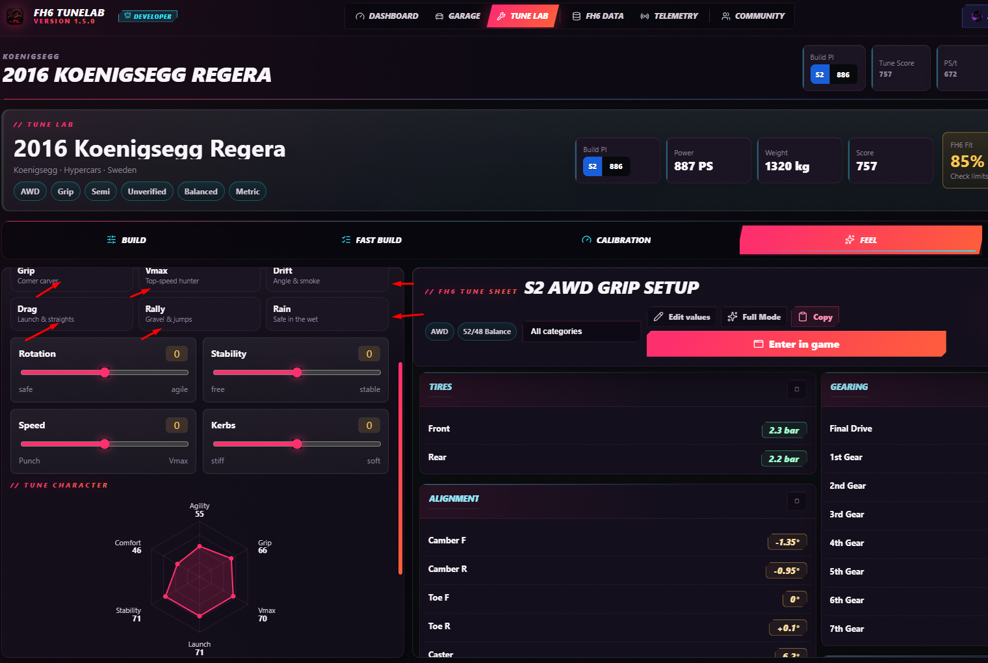Open the Calibration tab
The width and height of the screenshot is (988, 663).
click(x=616, y=240)
